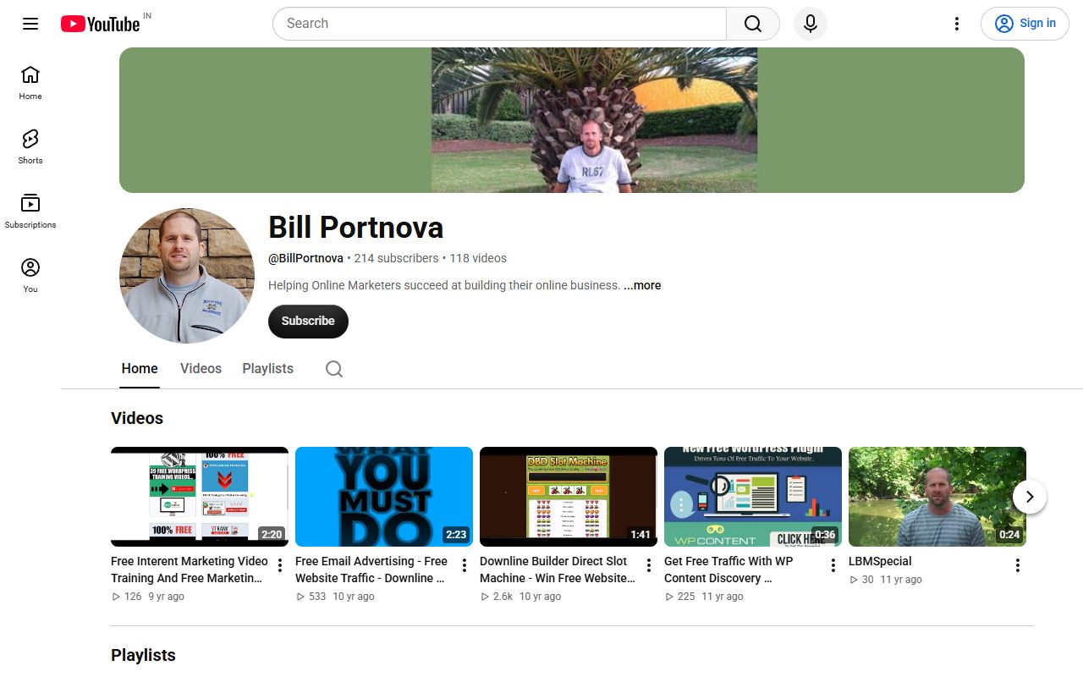Switch to the Videos tab
Screen dimensions: 1083x677
pyautogui.click(x=201, y=369)
